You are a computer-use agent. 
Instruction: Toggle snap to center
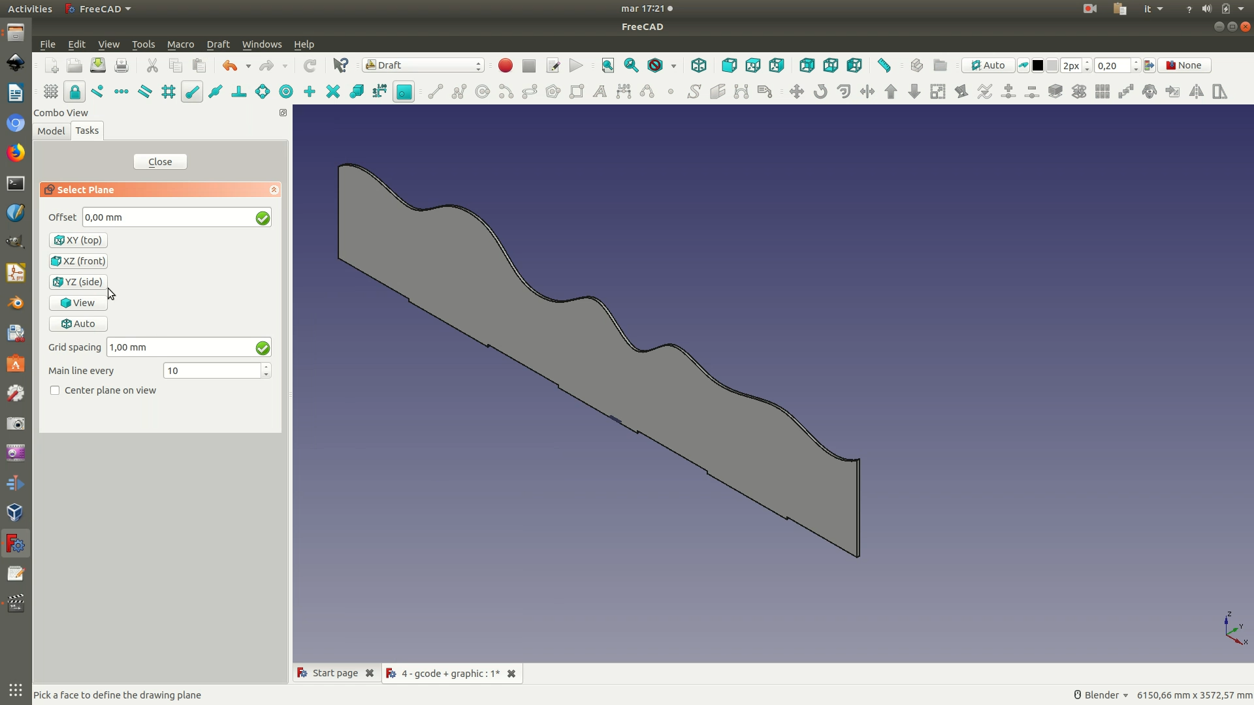point(286,92)
